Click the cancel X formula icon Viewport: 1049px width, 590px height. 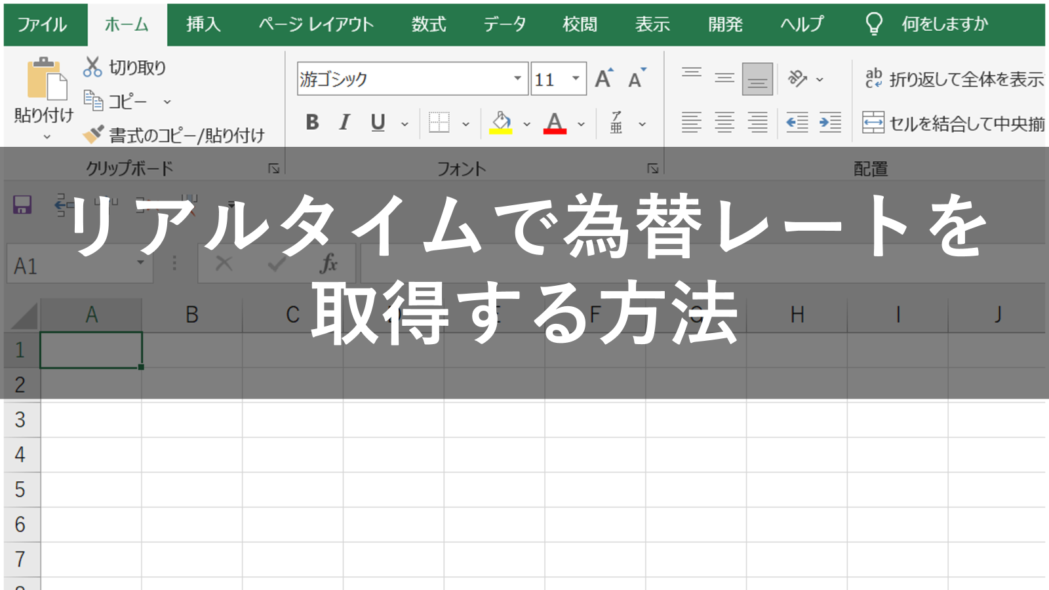(x=224, y=264)
